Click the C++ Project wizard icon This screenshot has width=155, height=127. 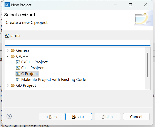click(x=18, y=68)
